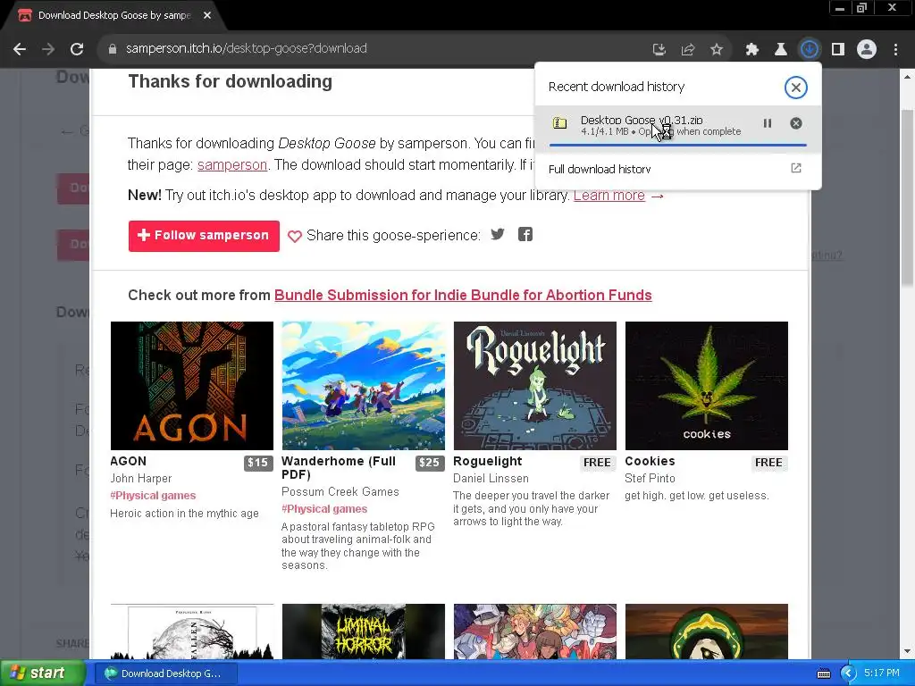Image resolution: width=915 pixels, height=686 pixels.
Task: Click the 5:17 PM taskbar clock
Action: (x=882, y=673)
